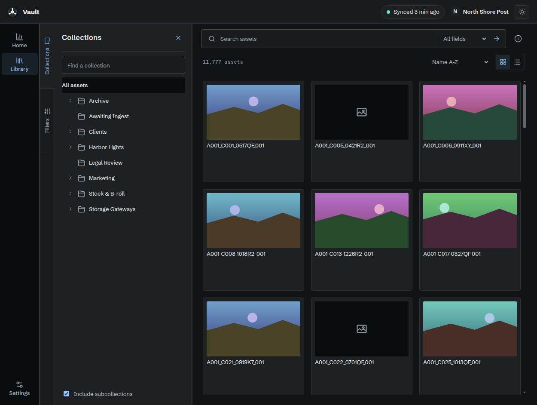Click the N workspace avatar
The width and height of the screenshot is (537, 405).
(455, 12)
